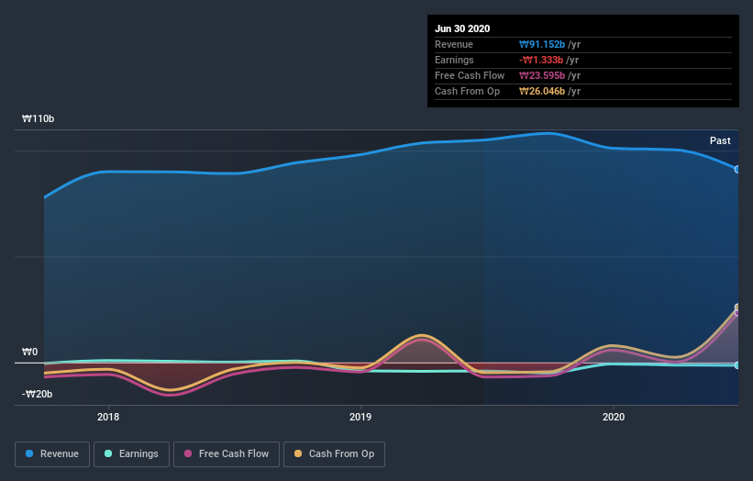Click the Revenue label in tooltip

pyautogui.click(x=454, y=44)
